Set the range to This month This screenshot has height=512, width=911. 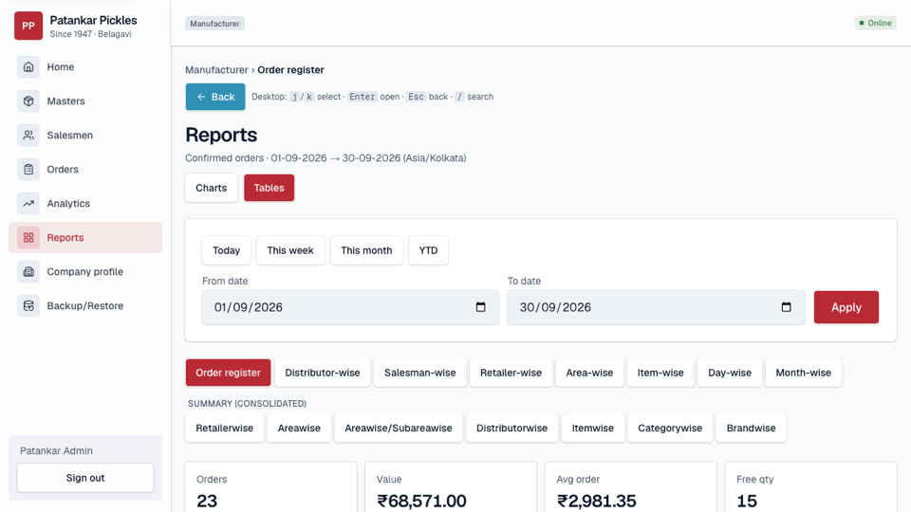(x=366, y=250)
